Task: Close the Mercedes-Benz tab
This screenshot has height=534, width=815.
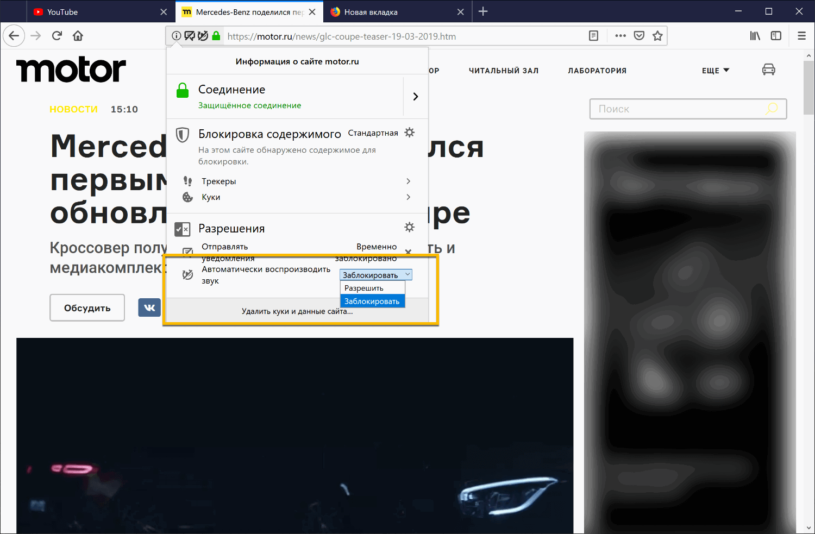Action: pyautogui.click(x=312, y=12)
